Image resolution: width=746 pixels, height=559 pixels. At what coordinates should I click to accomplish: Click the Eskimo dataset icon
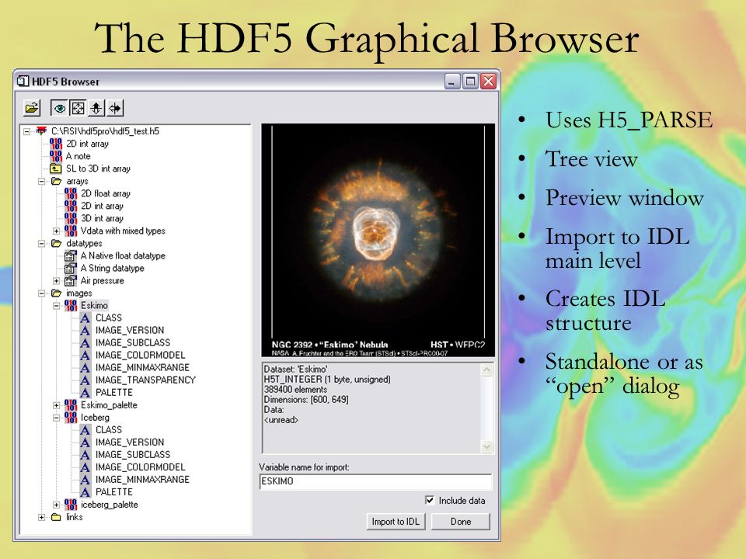coord(71,305)
